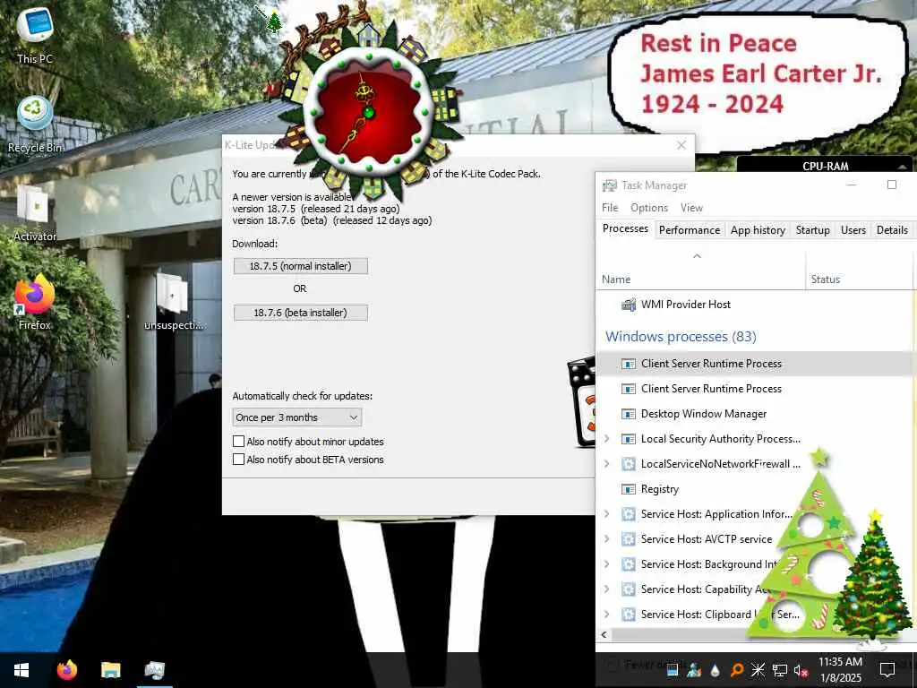Click the Desktop Window Manager process icon
Screen dimensions: 917x688
pyautogui.click(x=629, y=414)
